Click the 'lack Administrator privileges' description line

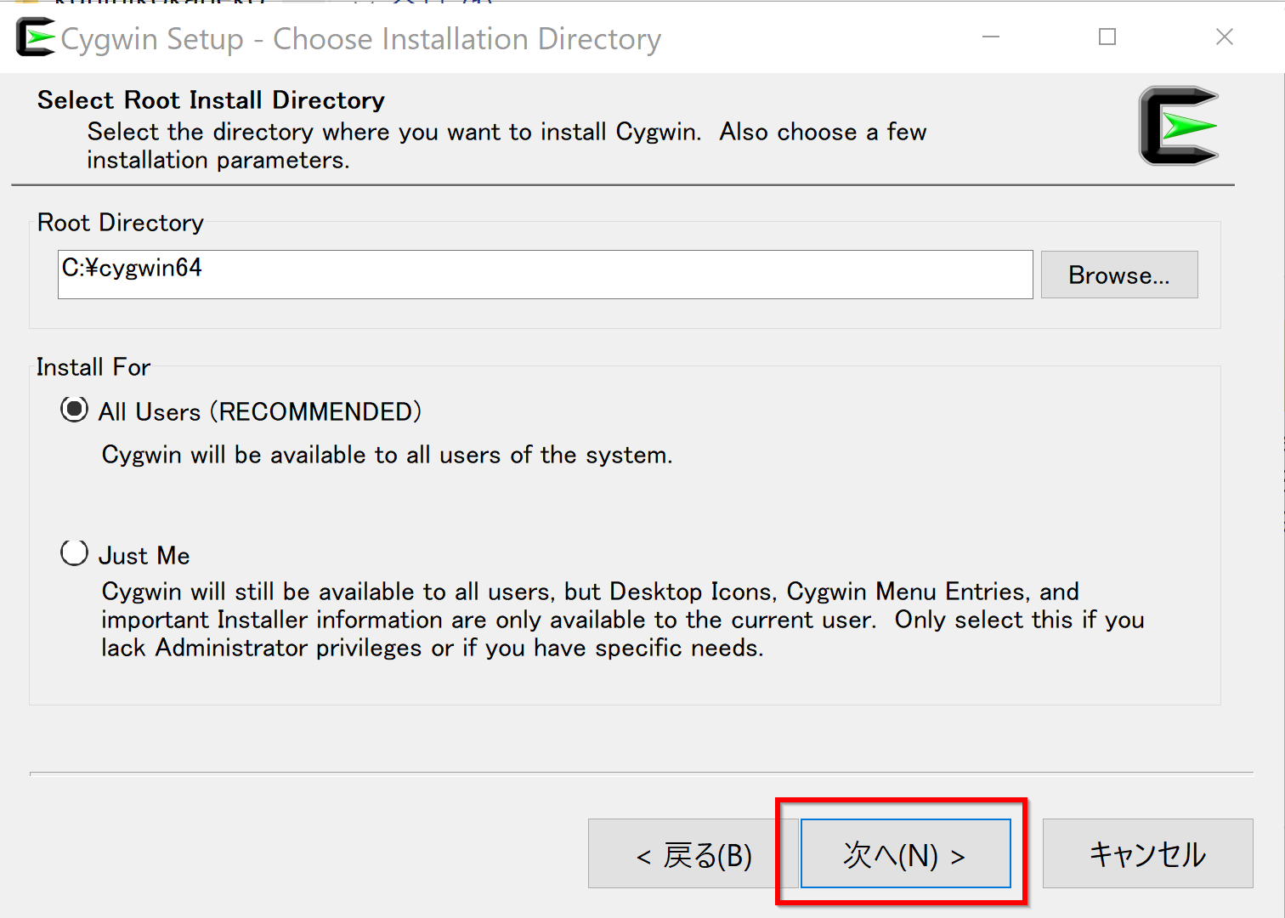point(433,648)
